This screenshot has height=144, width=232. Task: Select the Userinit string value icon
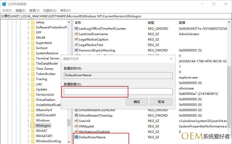pos(76,121)
